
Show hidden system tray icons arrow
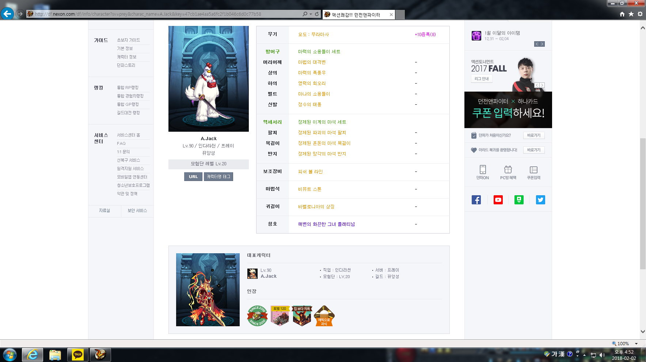click(x=584, y=355)
